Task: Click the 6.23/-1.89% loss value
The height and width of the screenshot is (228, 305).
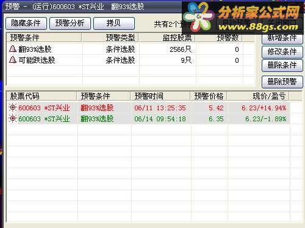Action: [x=266, y=119]
